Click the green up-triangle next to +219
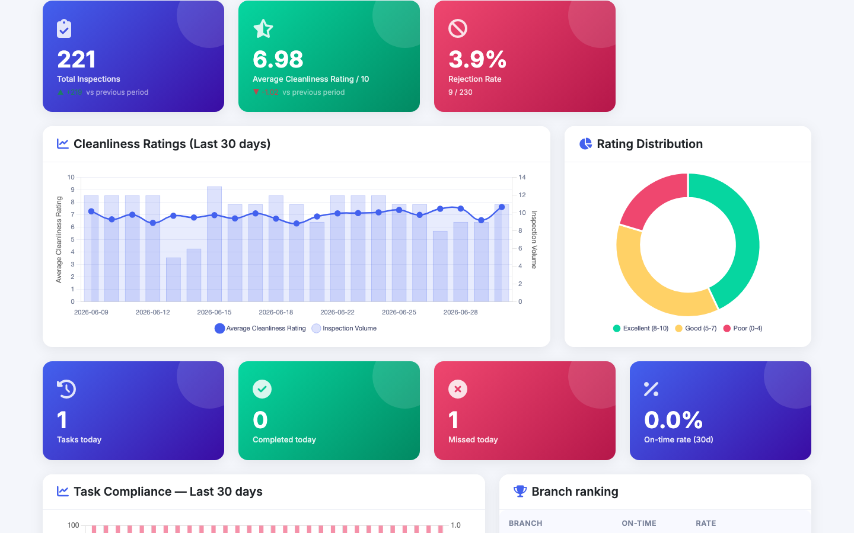 pyautogui.click(x=60, y=92)
